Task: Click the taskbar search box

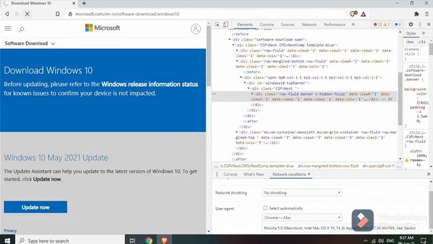Action: [x=70, y=241]
